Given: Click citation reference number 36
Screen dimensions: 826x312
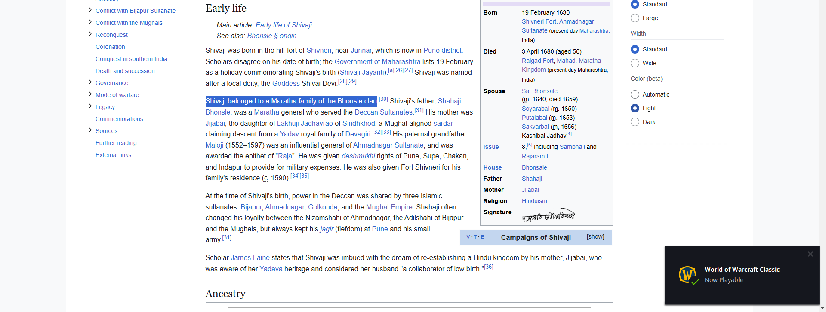Looking at the screenshot, I should 489,267.
